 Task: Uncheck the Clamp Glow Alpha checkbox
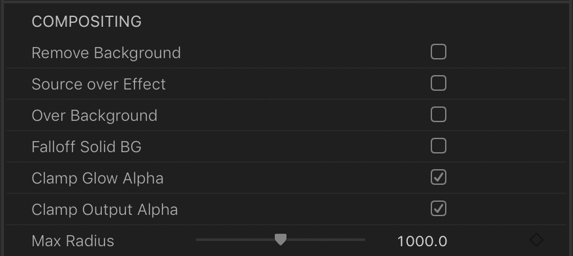[438, 178]
